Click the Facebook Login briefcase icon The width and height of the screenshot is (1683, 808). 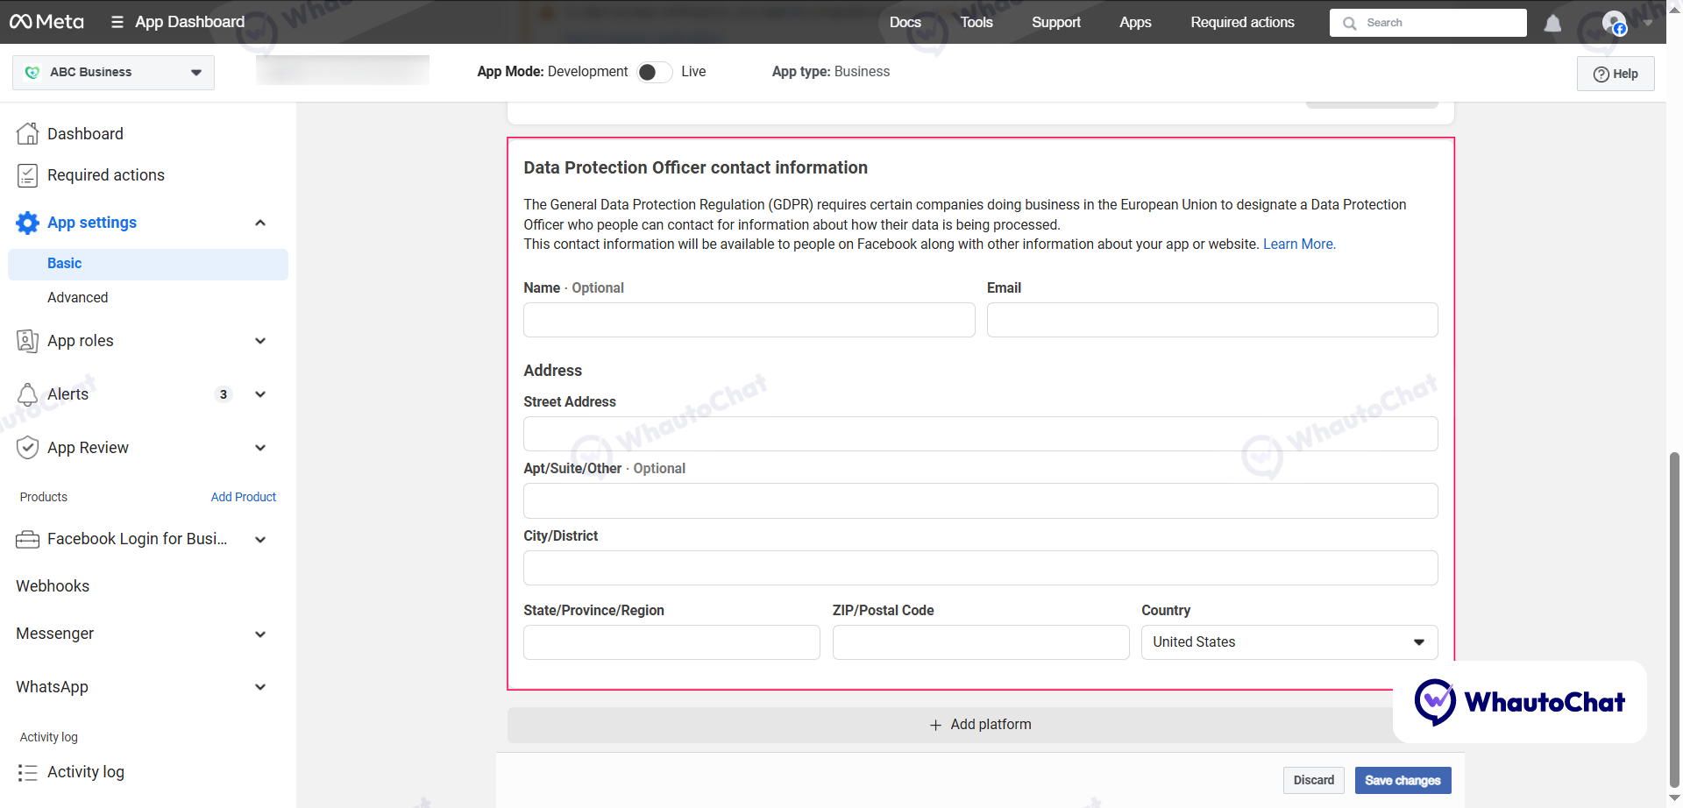coord(28,539)
